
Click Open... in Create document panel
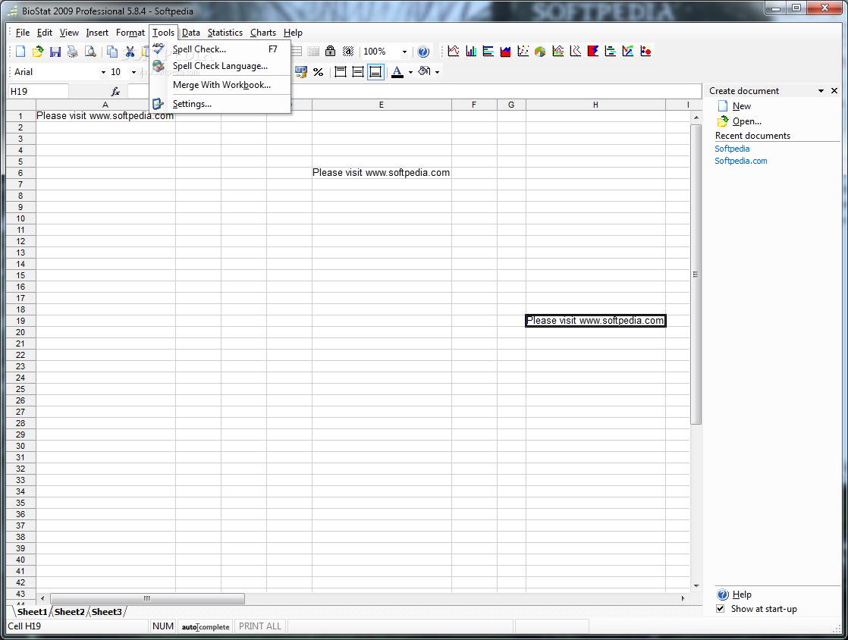[747, 121]
